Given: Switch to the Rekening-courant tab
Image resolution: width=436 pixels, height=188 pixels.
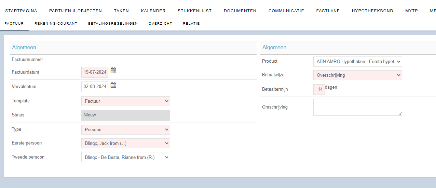Looking at the screenshot, I should click(x=56, y=24).
